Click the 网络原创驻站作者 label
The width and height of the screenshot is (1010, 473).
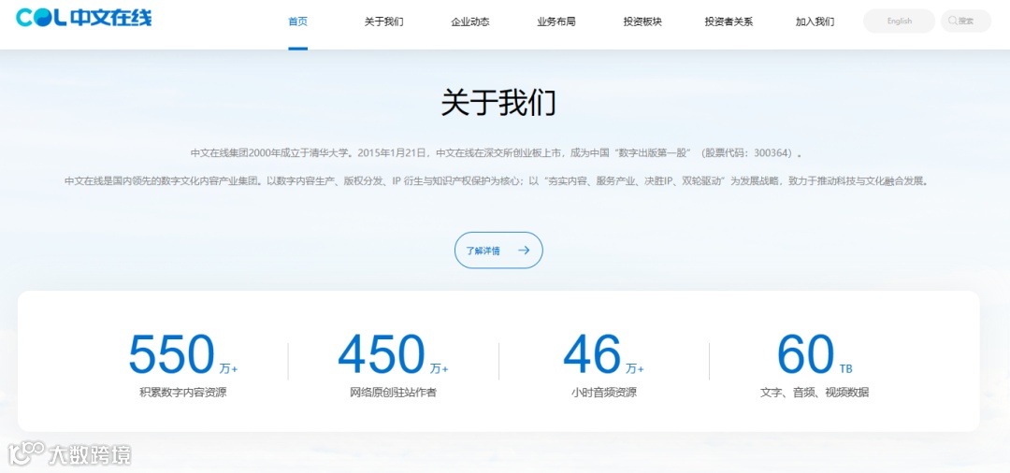pos(393,392)
